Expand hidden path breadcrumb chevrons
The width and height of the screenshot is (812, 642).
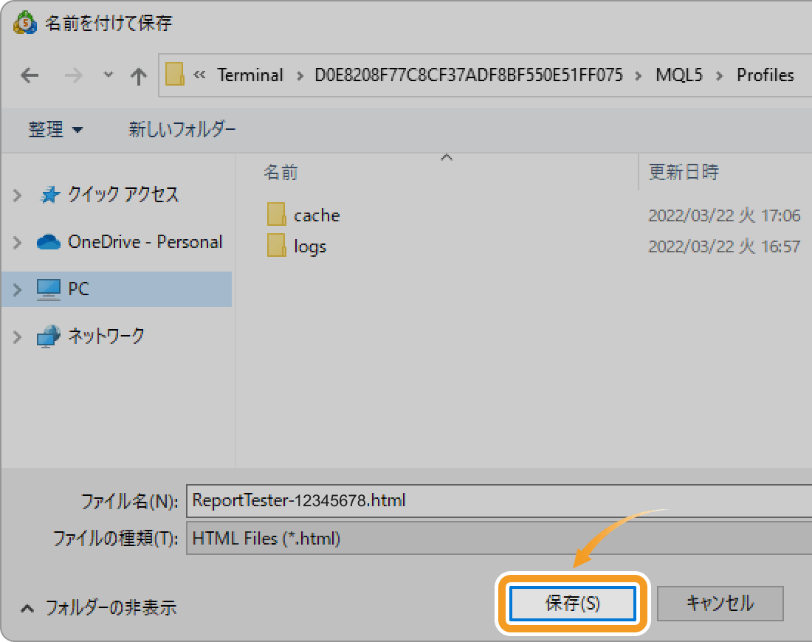click(x=199, y=75)
